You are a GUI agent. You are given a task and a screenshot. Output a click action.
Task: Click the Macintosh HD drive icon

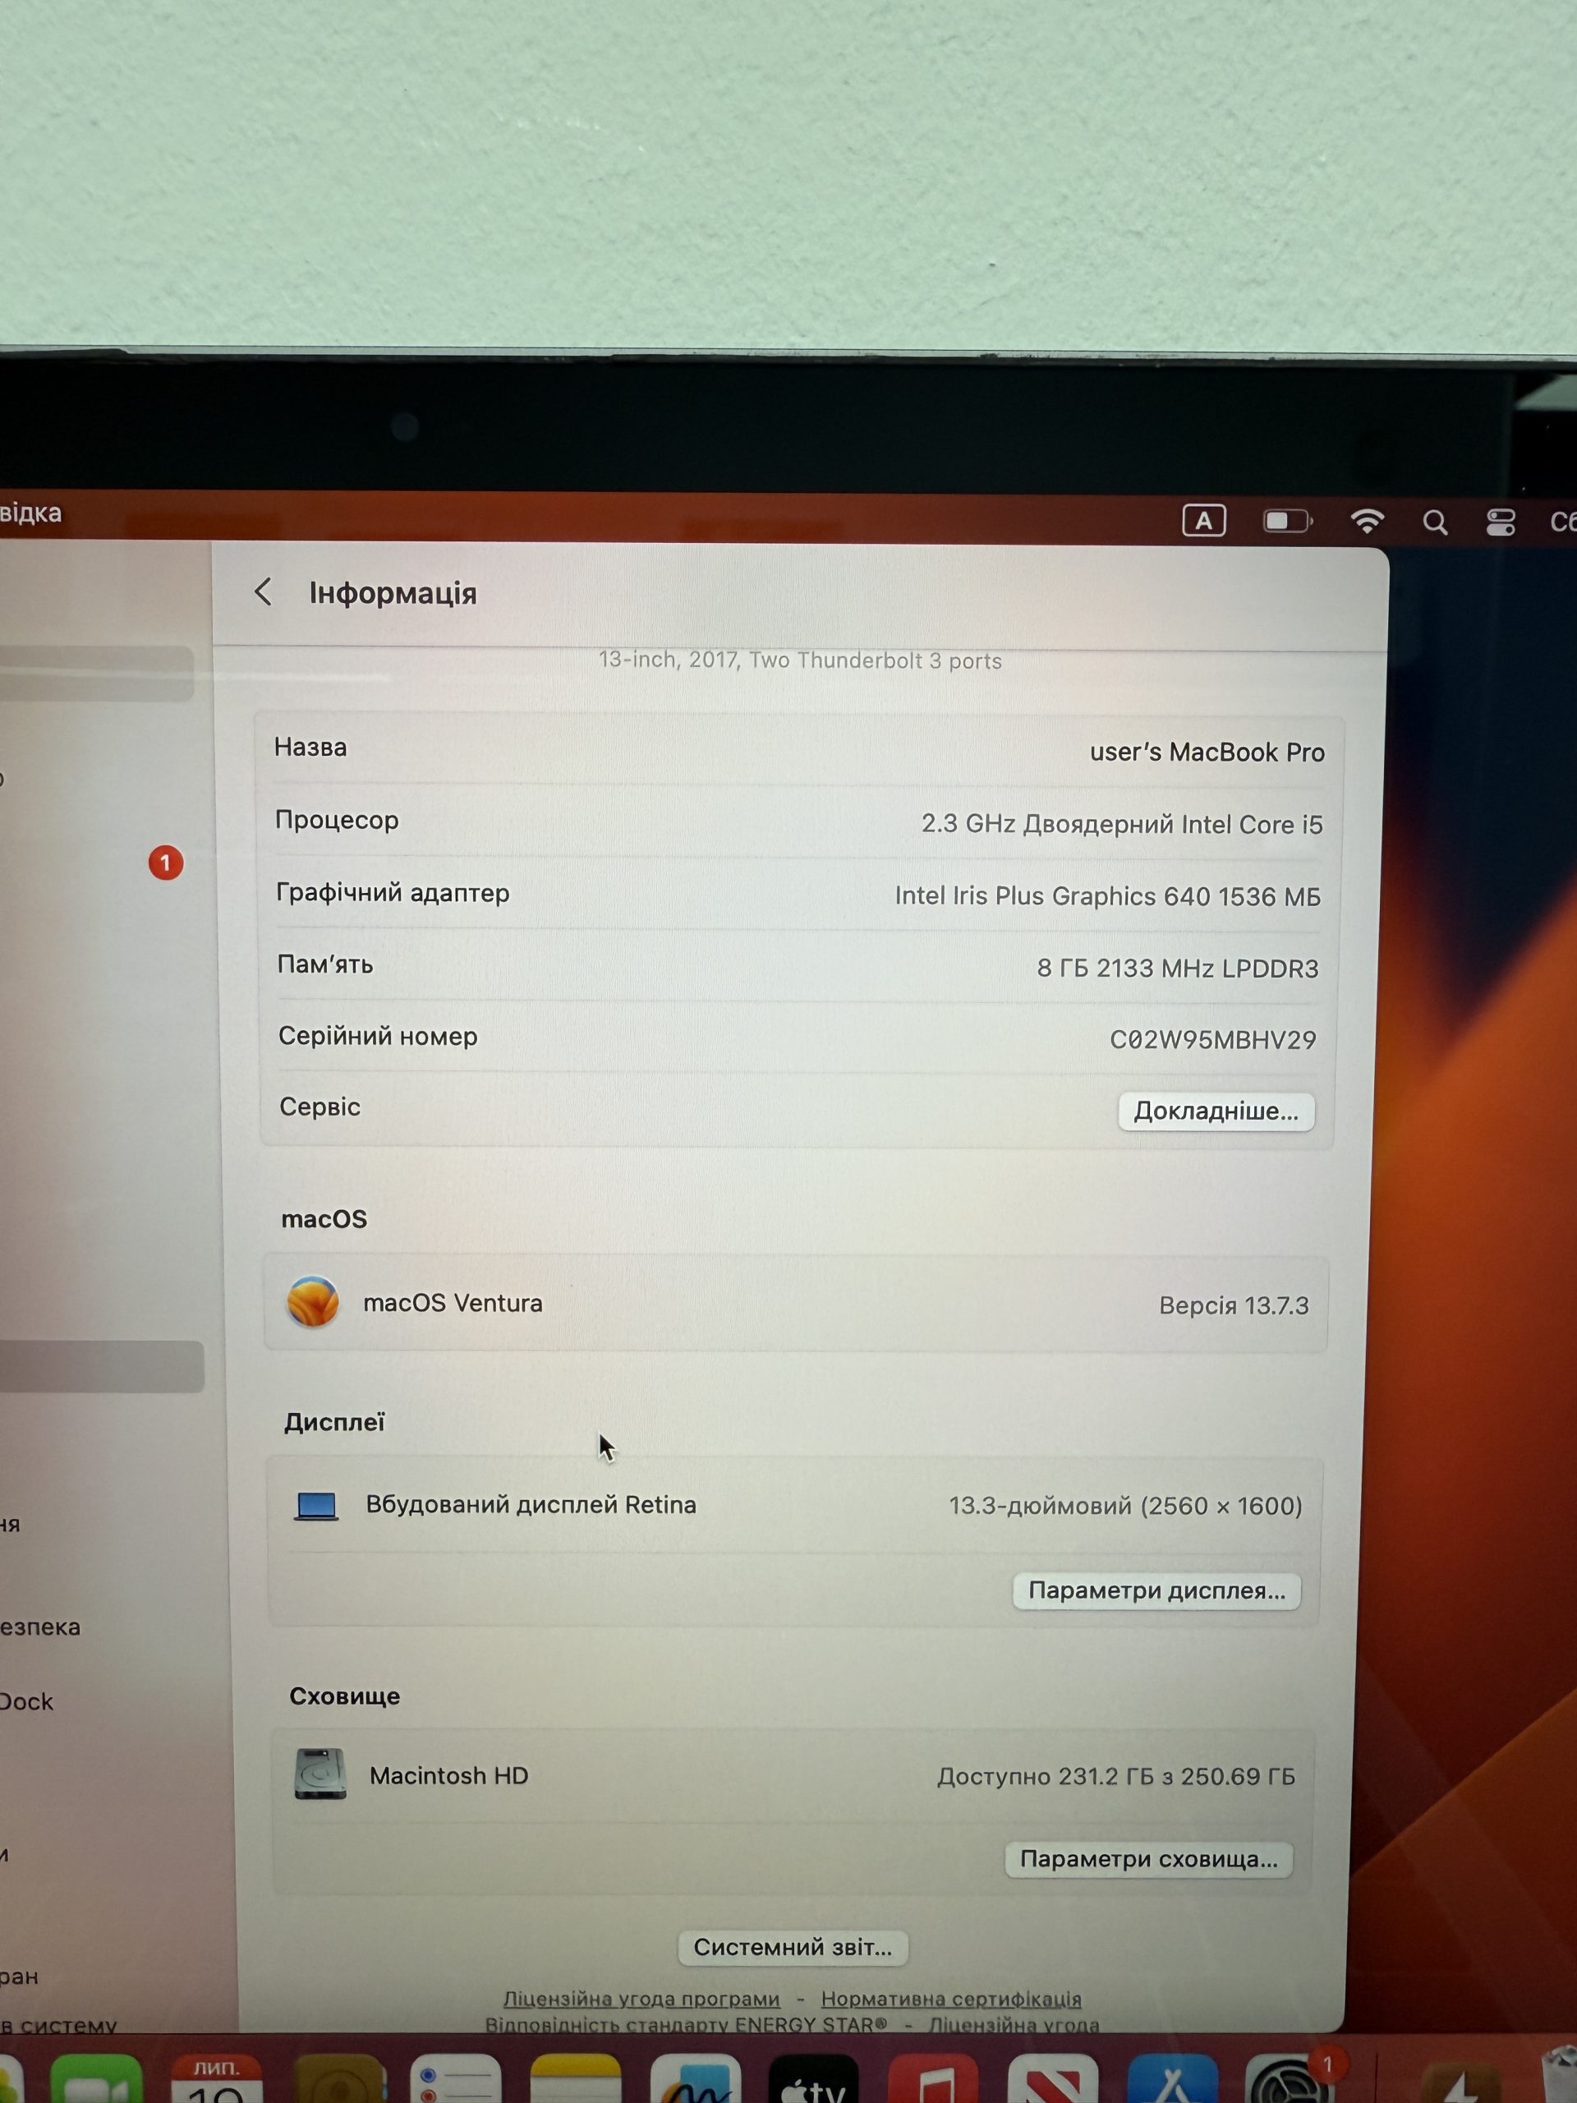(320, 1774)
